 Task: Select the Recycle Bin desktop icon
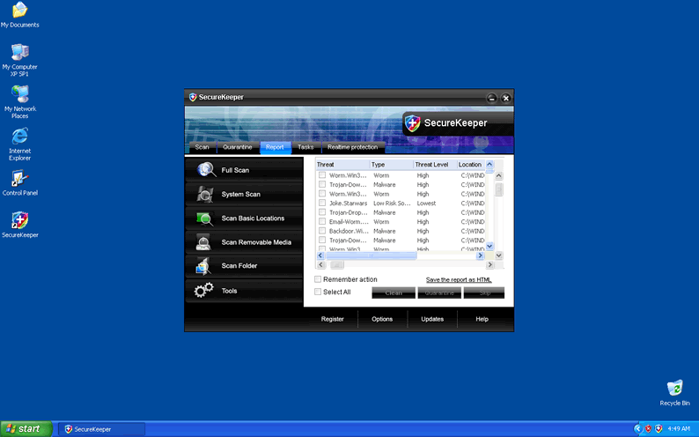674,389
